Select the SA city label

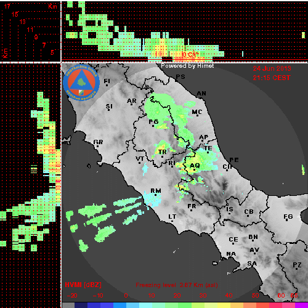coord(252,264)
